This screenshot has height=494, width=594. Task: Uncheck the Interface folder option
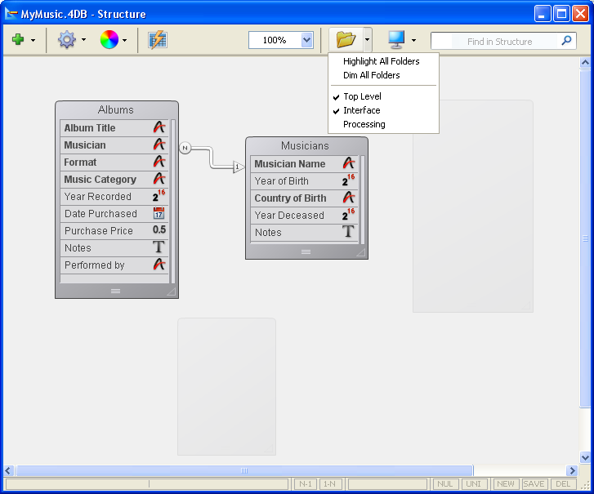[x=361, y=110]
